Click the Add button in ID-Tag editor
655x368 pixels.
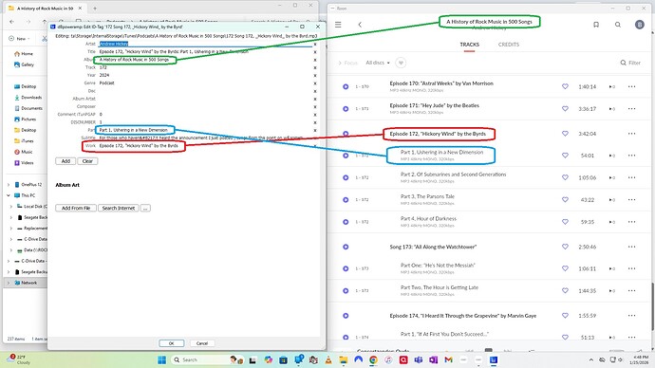[65, 161]
